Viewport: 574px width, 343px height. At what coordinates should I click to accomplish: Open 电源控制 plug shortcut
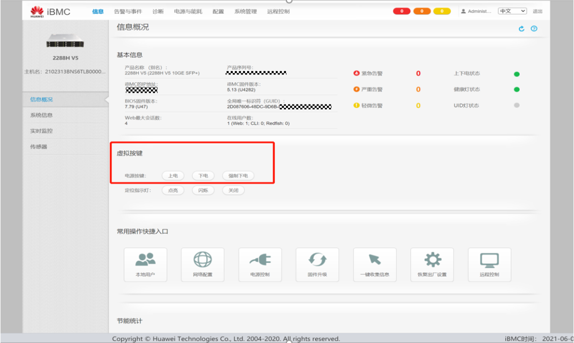260,264
